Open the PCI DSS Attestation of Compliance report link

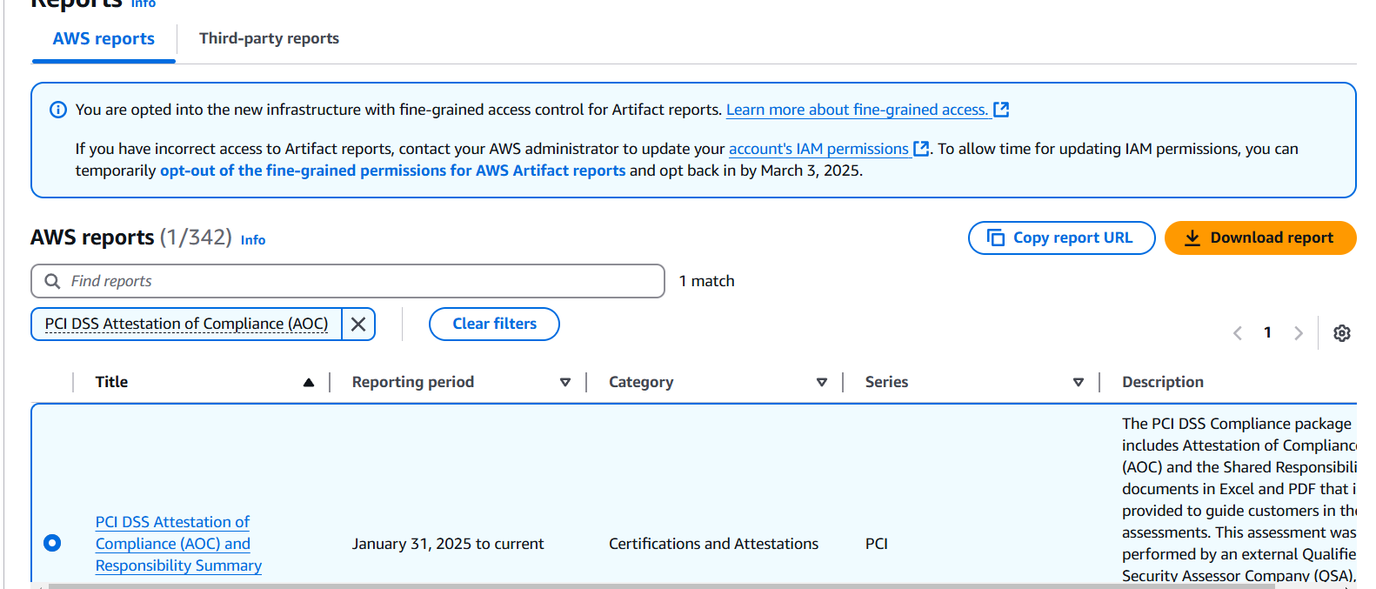[x=178, y=544]
